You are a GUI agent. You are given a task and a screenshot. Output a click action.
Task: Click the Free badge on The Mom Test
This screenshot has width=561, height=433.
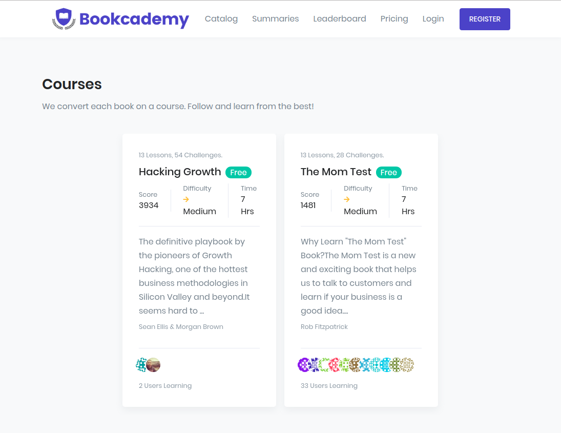click(x=389, y=172)
